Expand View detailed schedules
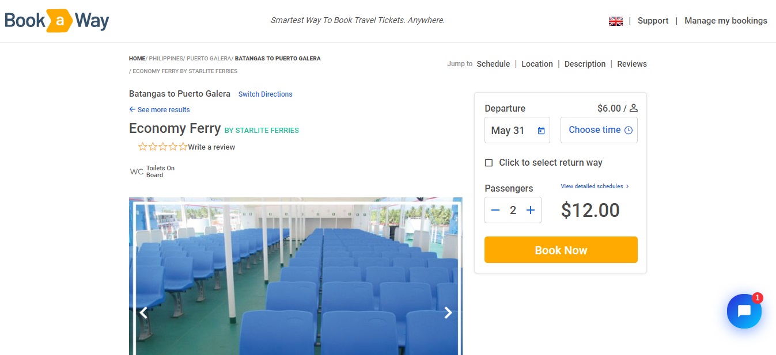The image size is (776, 355). (595, 186)
